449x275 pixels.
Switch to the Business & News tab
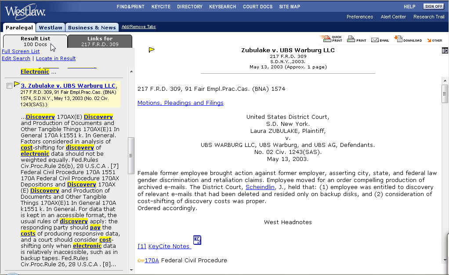pyautogui.click(x=92, y=27)
